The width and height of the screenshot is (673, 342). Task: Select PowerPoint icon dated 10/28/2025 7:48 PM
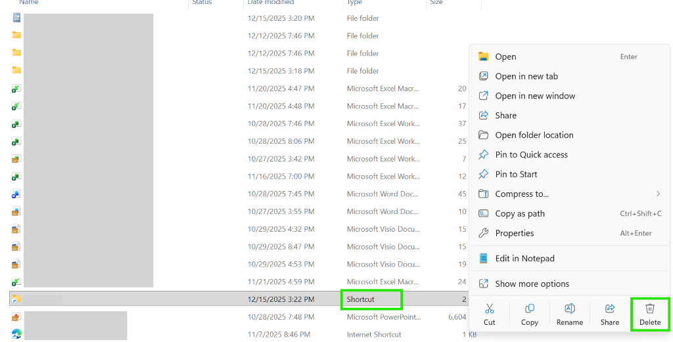(16, 317)
